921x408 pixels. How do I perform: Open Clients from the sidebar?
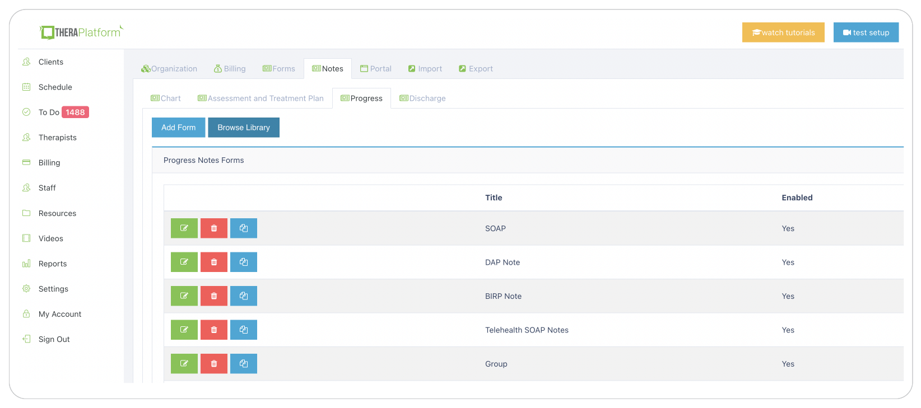tap(50, 62)
